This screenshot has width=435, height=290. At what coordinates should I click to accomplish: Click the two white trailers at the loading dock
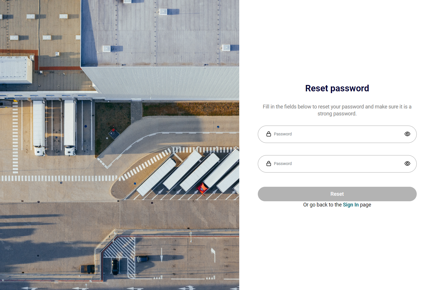[x=55, y=127]
